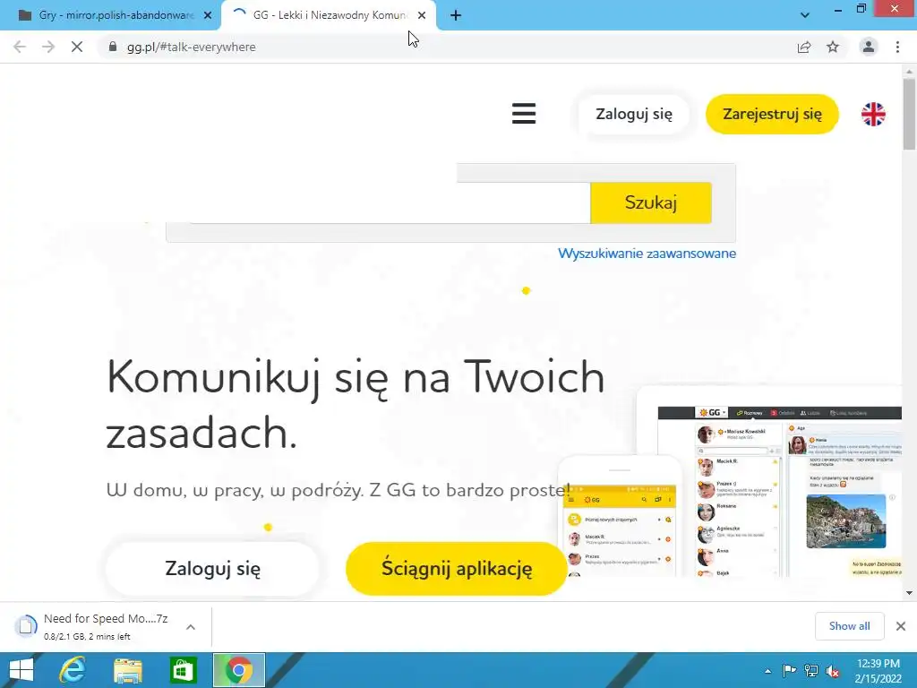
Task: Select the GG Lekki i Niezawodny tab
Action: (328, 15)
